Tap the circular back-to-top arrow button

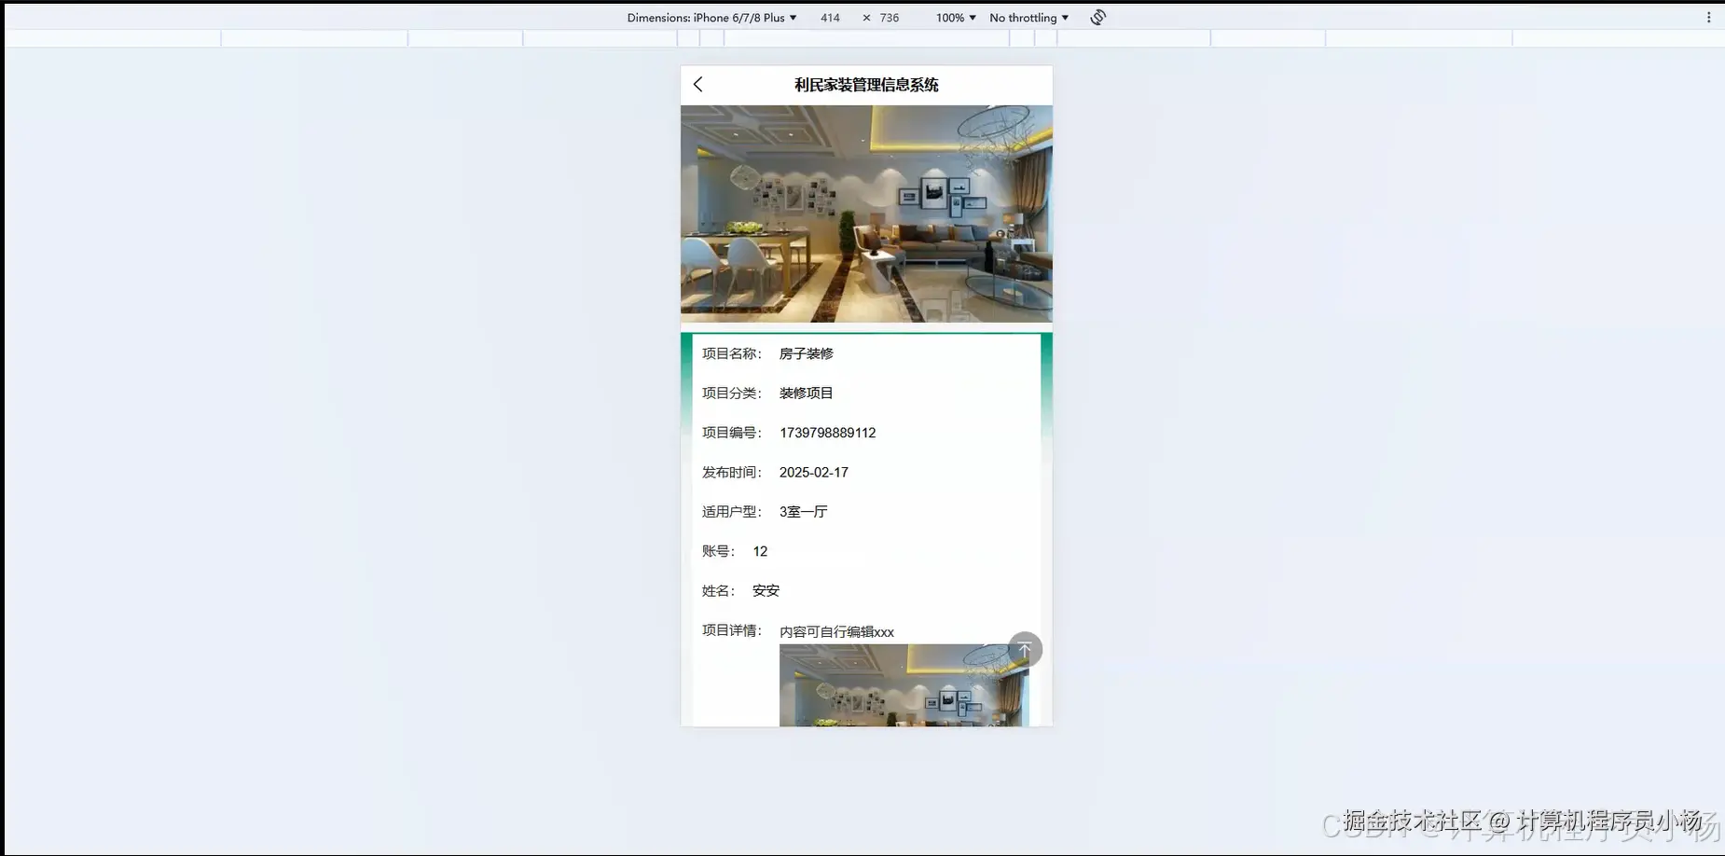pyautogui.click(x=1025, y=649)
